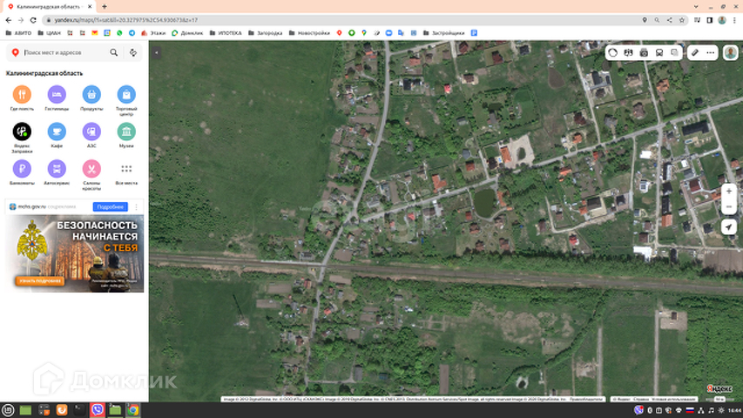
Task: Click the Подробнее ad button
Action: (110, 206)
